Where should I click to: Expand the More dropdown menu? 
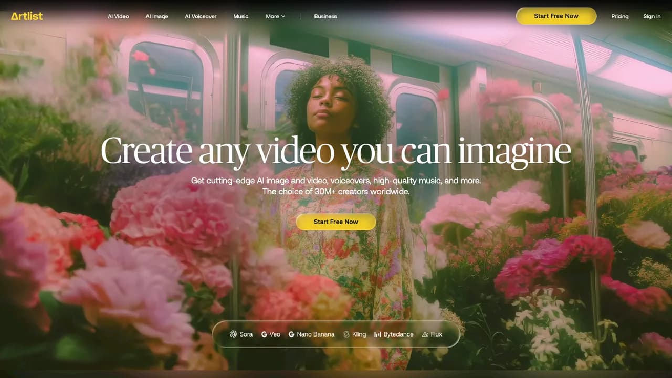(276, 16)
